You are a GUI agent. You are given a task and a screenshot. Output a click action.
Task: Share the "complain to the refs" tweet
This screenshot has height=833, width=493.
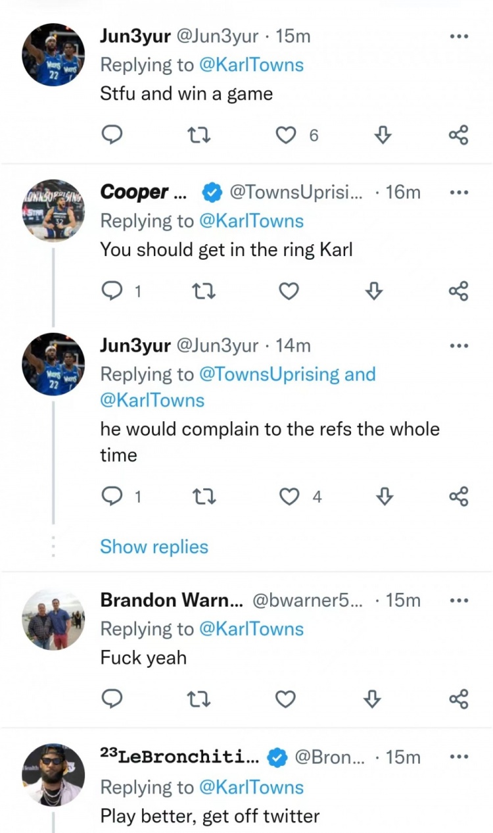(458, 497)
